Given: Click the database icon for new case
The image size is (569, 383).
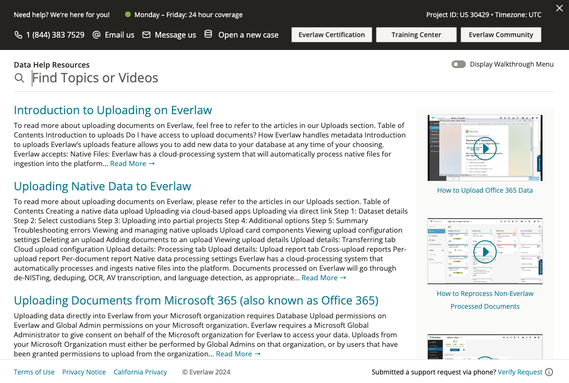Looking at the screenshot, I should pos(208,34).
